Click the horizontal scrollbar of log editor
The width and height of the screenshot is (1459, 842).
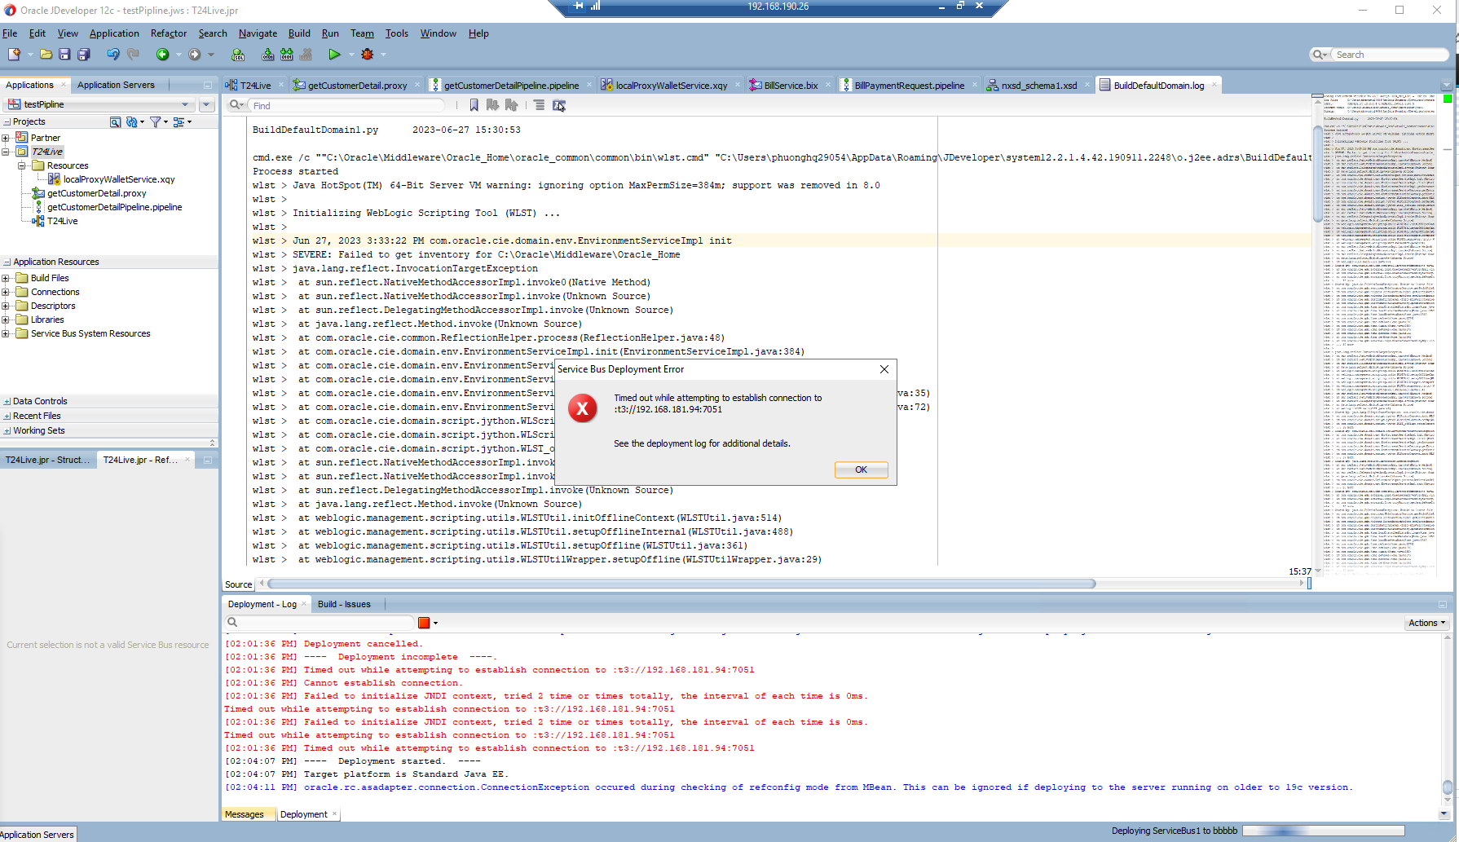[681, 584]
